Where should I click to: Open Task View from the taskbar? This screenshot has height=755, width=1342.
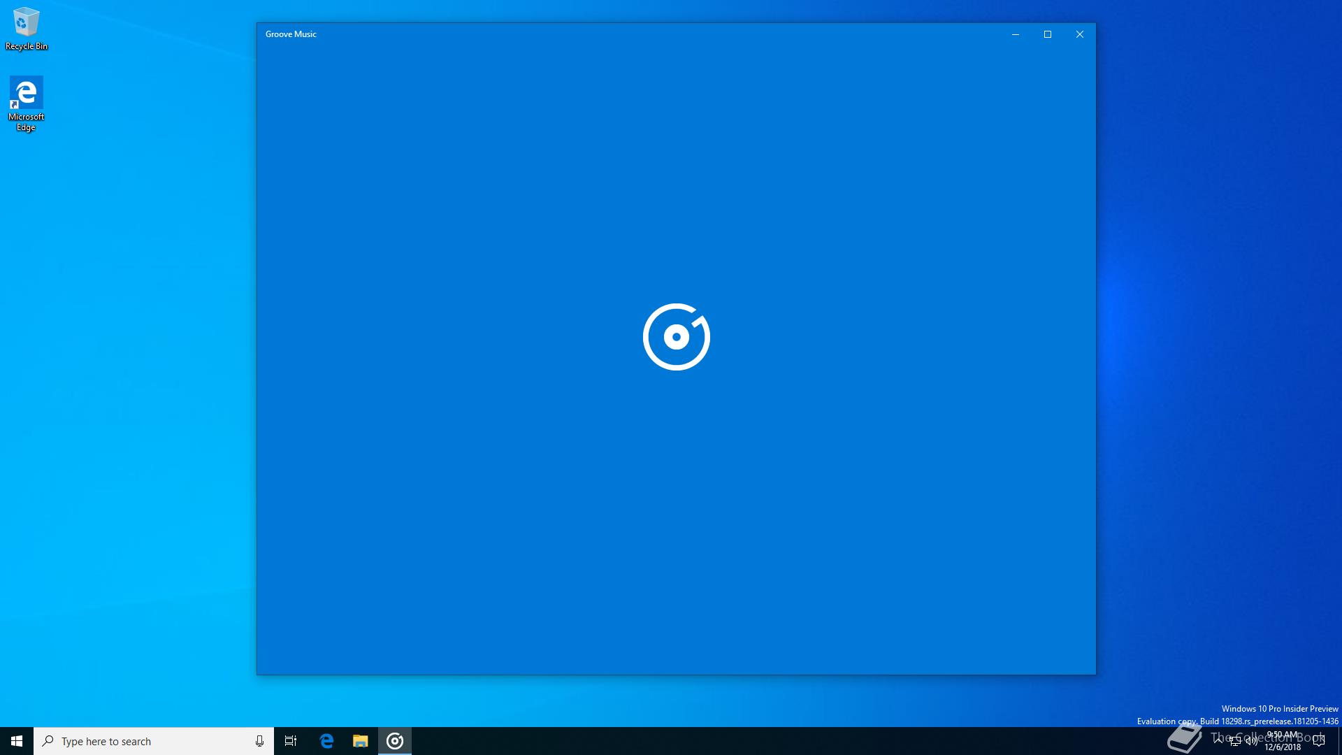point(291,741)
